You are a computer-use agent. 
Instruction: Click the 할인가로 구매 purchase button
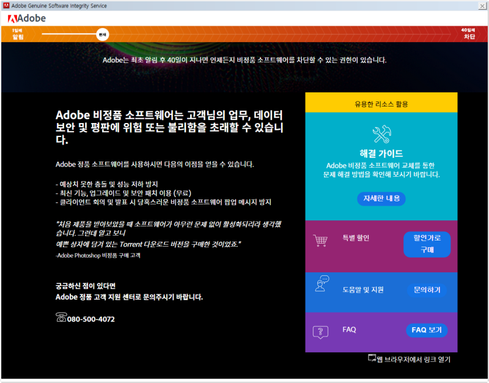click(427, 244)
